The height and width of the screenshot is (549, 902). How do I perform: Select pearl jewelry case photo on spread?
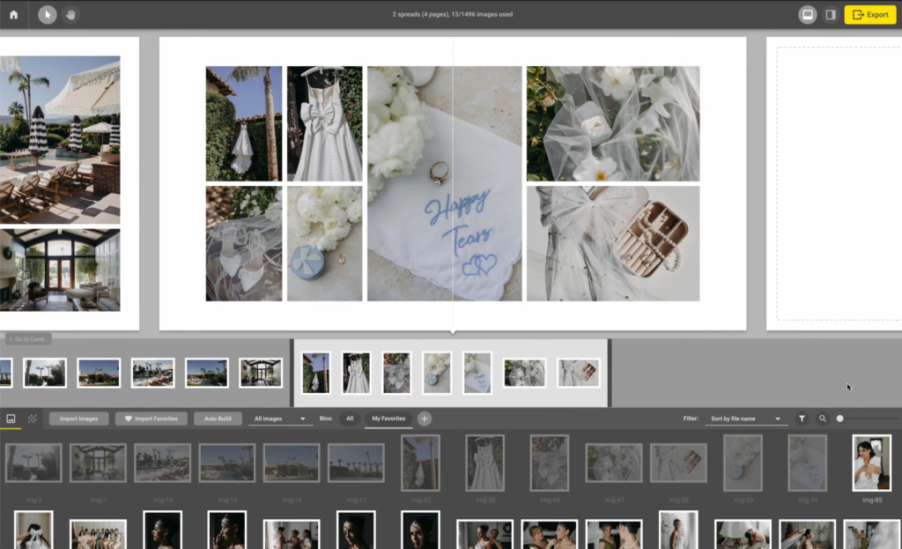point(613,243)
